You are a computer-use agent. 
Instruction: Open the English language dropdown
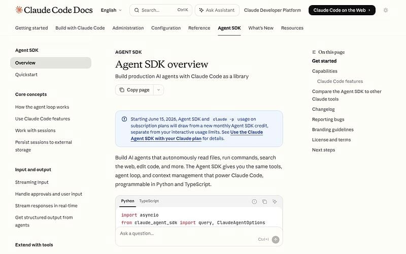[x=111, y=10]
